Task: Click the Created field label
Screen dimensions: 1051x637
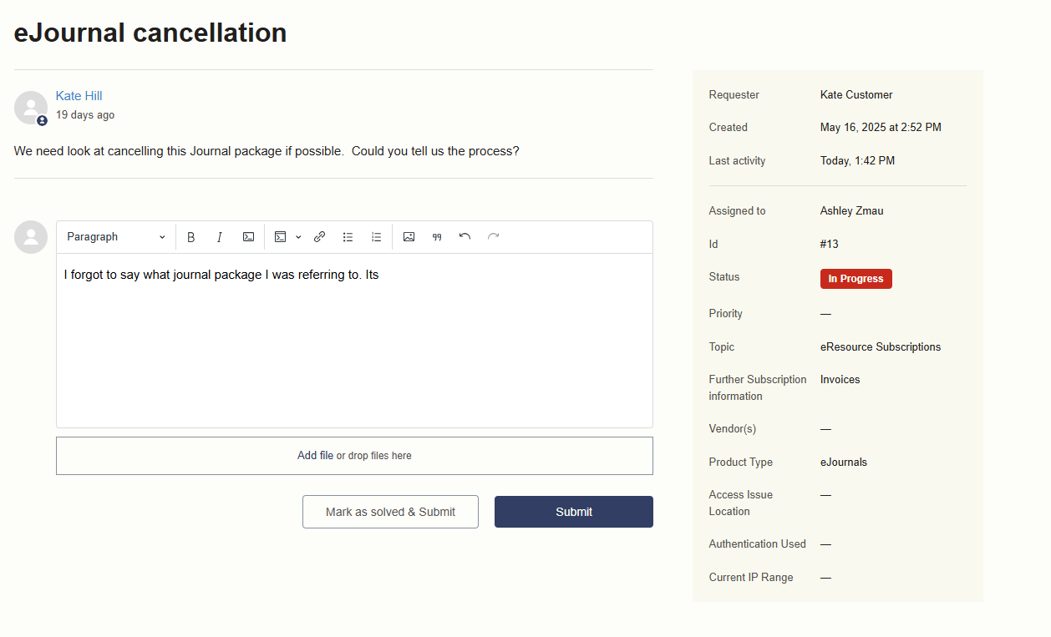Action: coord(729,128)
